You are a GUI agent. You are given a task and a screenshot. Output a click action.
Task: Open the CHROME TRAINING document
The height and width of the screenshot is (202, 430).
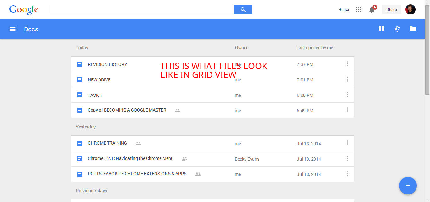pyautogui.click(x=107, y=143)
